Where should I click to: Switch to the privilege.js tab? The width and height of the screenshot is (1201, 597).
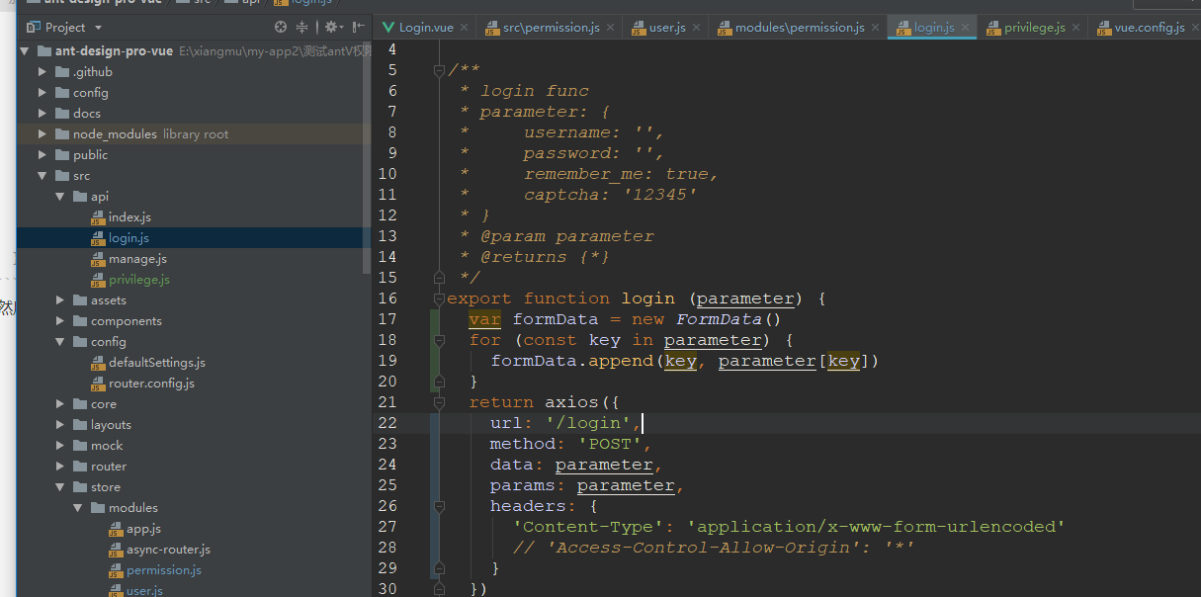1035,28
